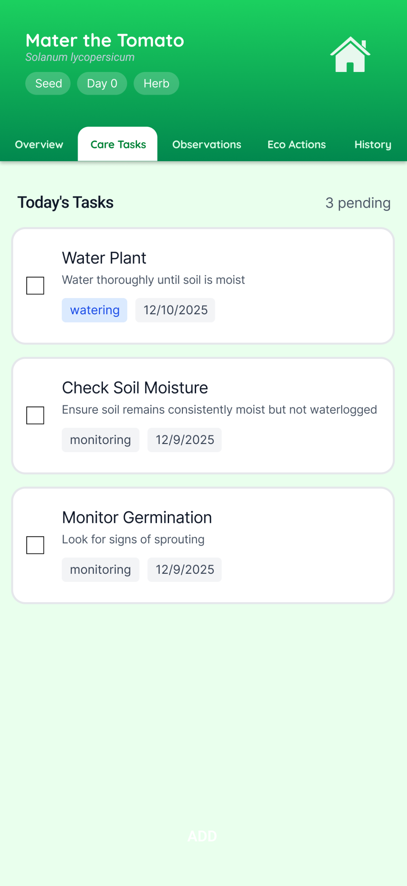Viewport: 407px width, 886px height.
Task: Tap the home icon in header
Action: [350, 55]
